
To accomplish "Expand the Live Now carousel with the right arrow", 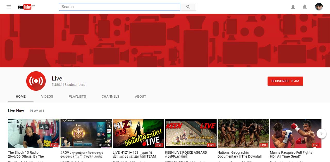I will [321, 134].
